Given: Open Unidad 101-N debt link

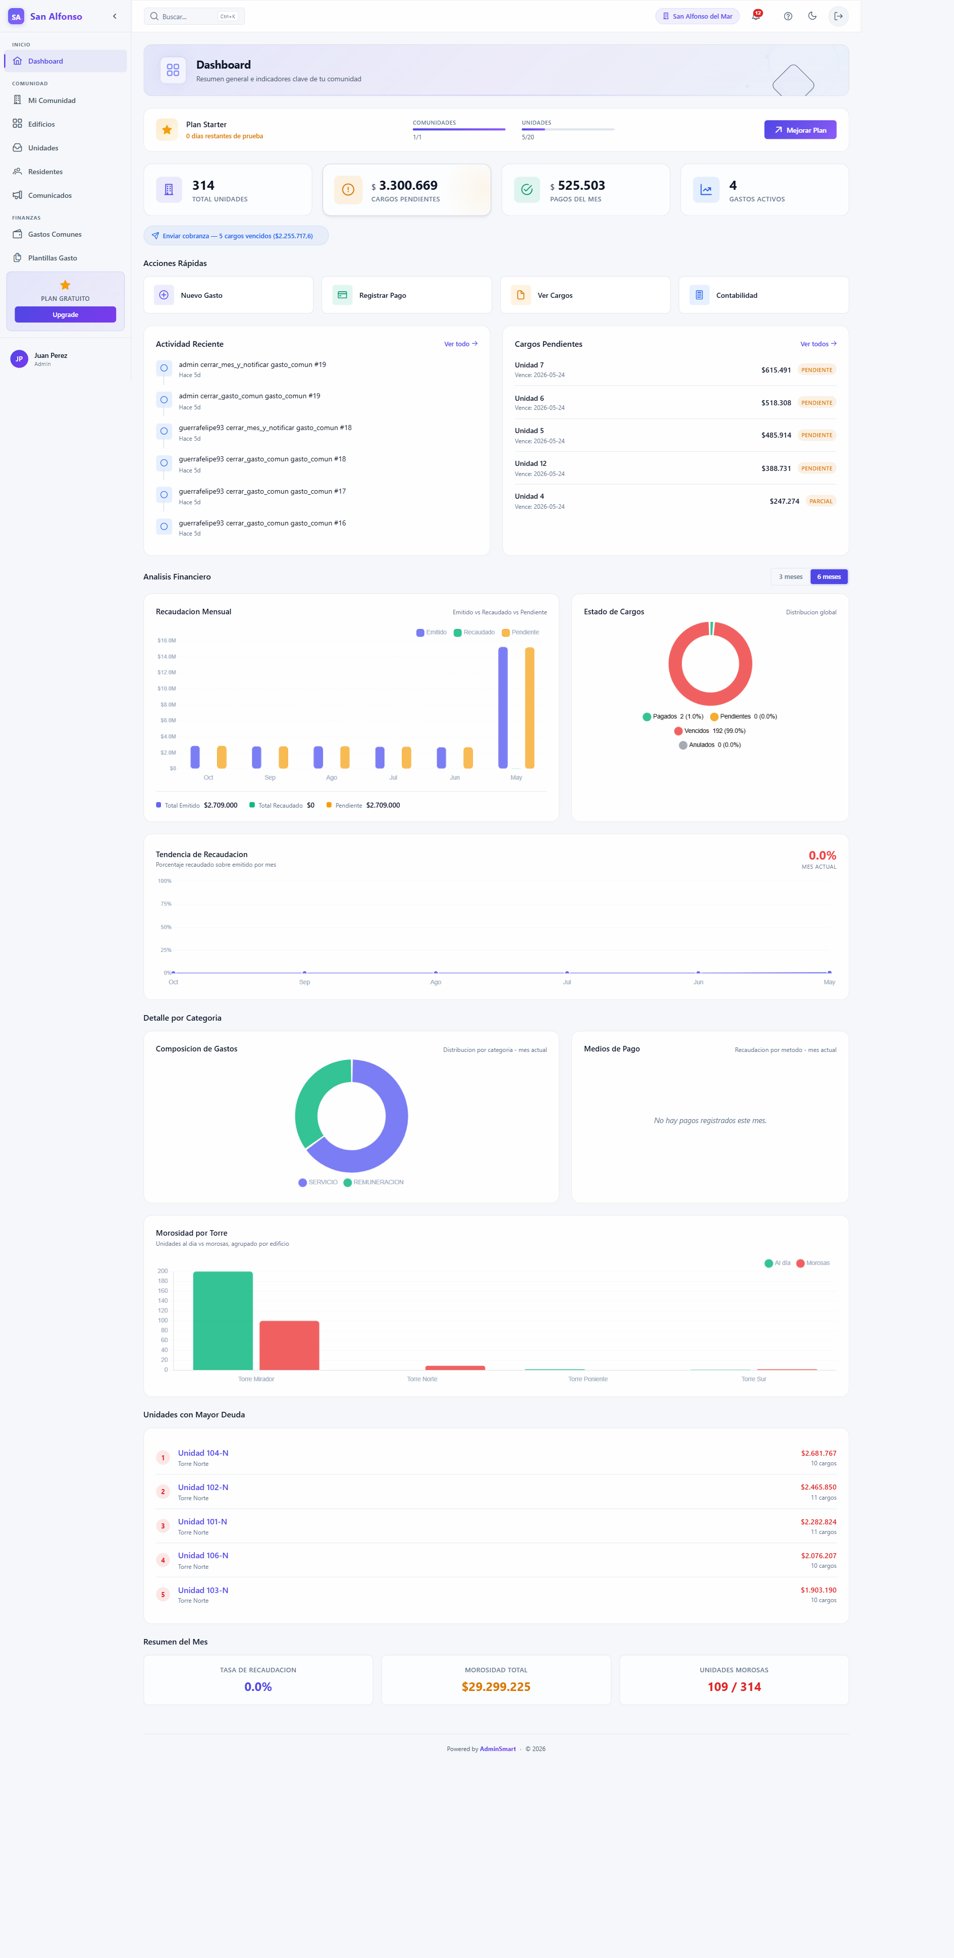Looking at the screenshot, I should pyautogui.click(x=202, y=1521).
